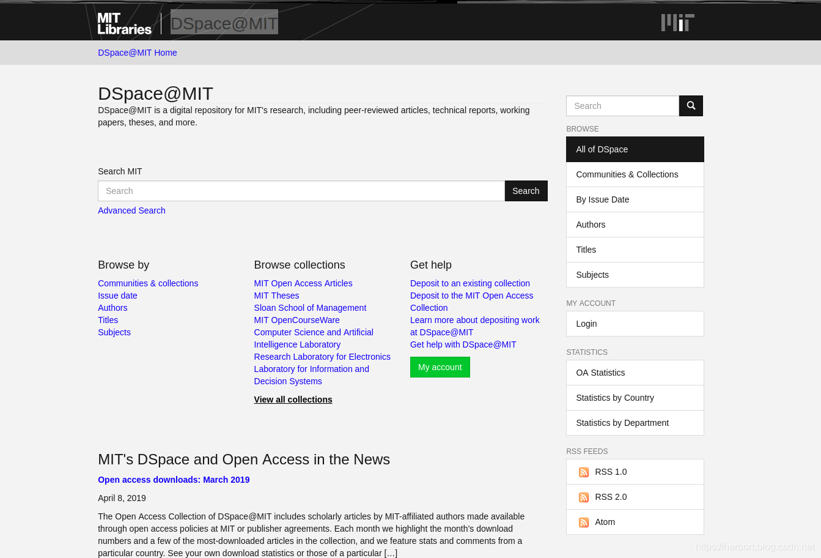The width and height of the screenshot is (821, 558).
Task: Open Communities & Collections in sidebar
Action: click(635, 174)
